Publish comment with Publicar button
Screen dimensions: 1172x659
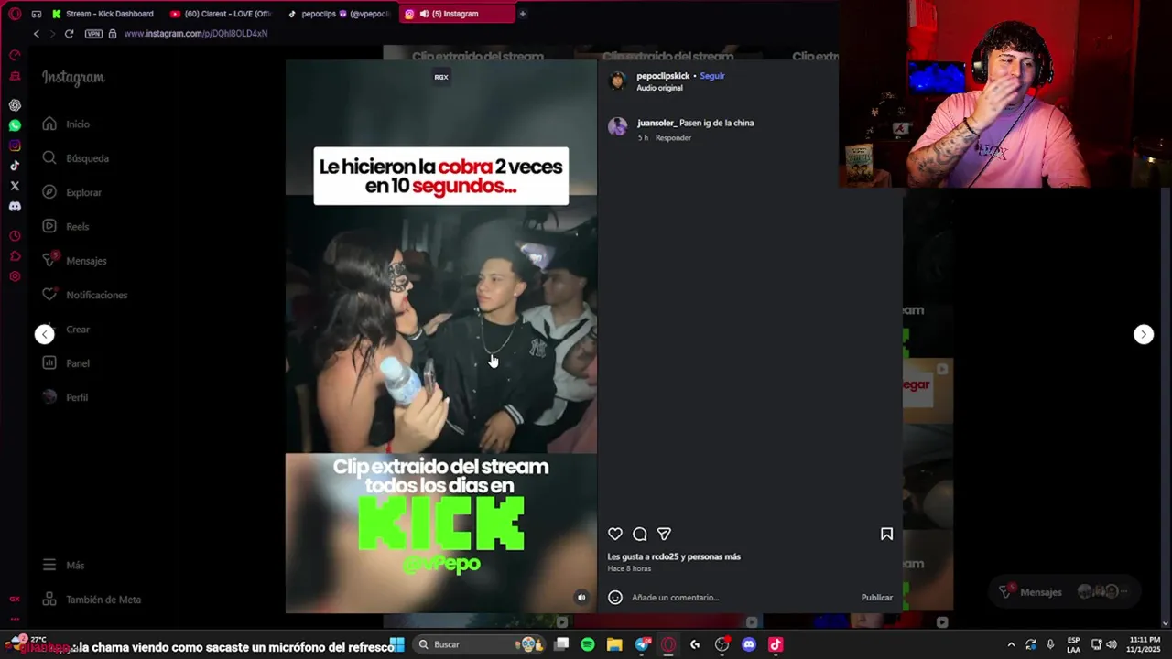point(876,597)
